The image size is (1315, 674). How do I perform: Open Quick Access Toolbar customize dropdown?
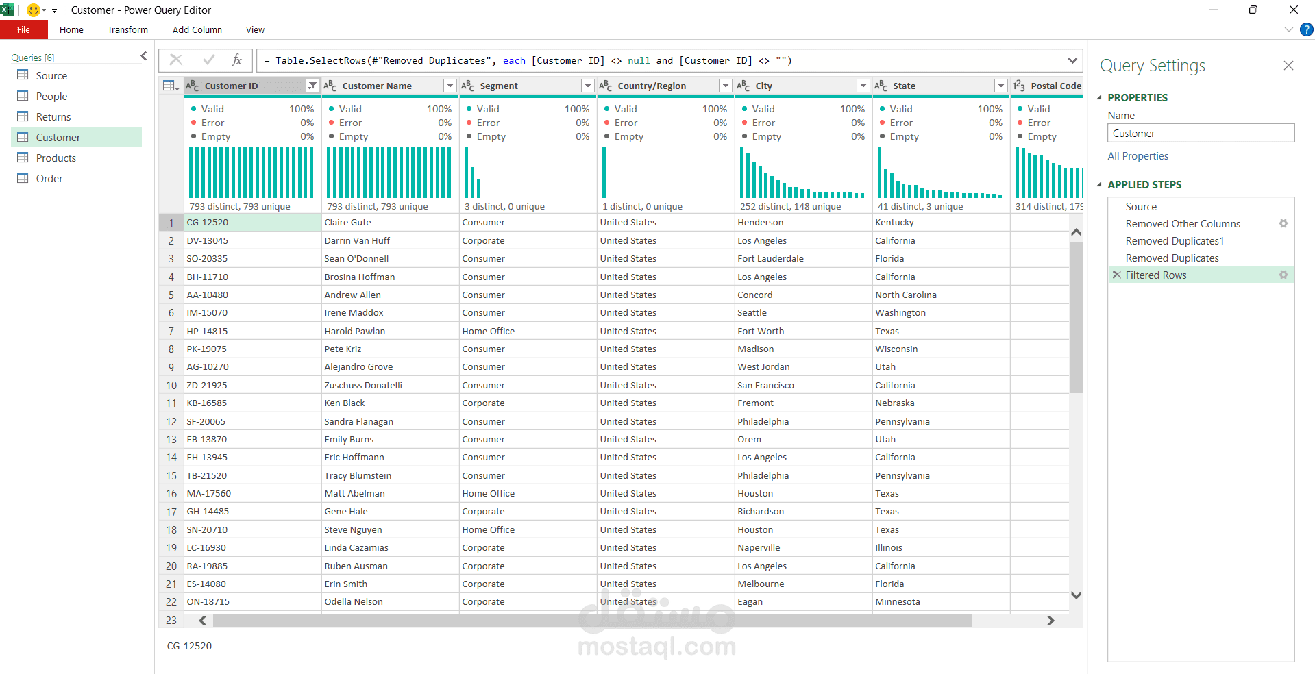[54, 11]
